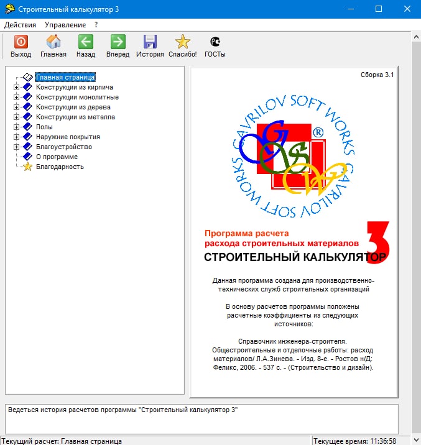Open the ? help menu
The image size is (421, 445).
click(96, 25)
